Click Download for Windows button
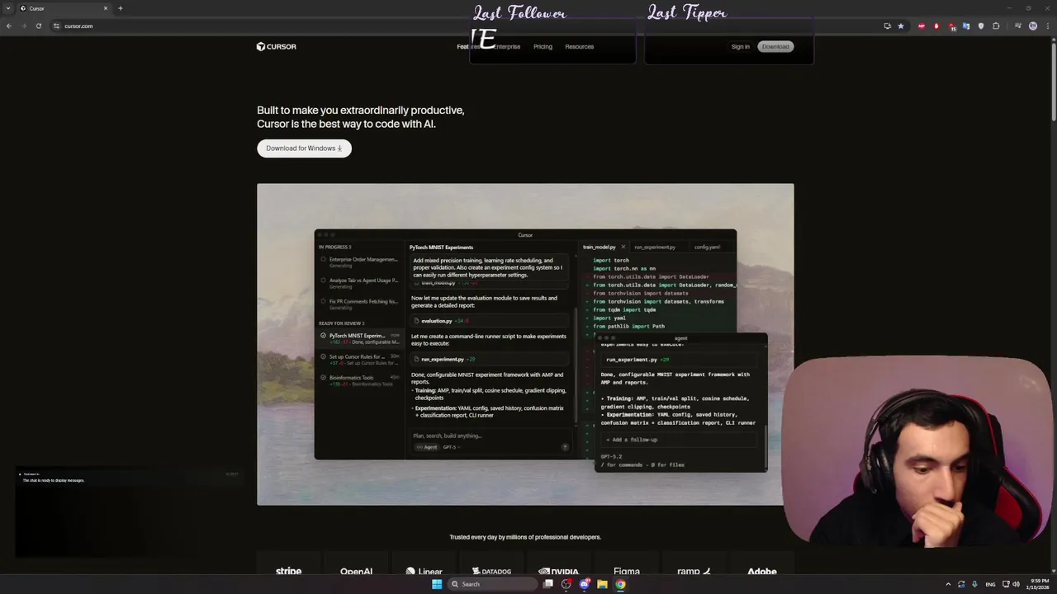 pyautogui.click(x=304, y=148)
